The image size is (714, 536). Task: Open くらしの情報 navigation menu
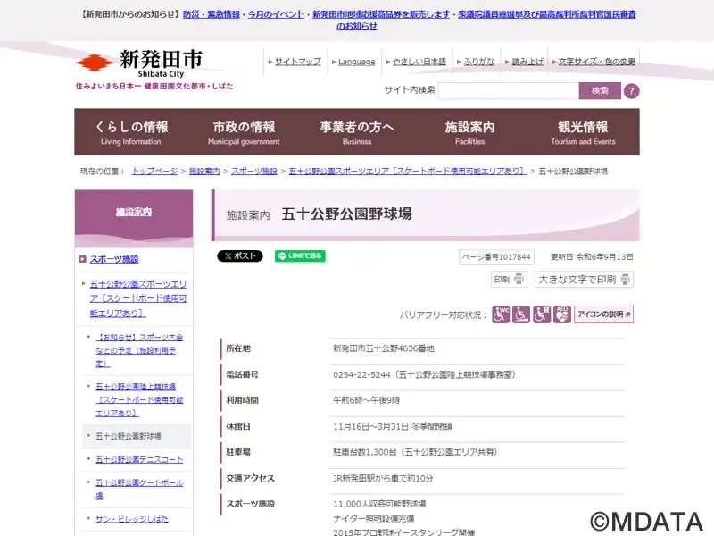131,132
